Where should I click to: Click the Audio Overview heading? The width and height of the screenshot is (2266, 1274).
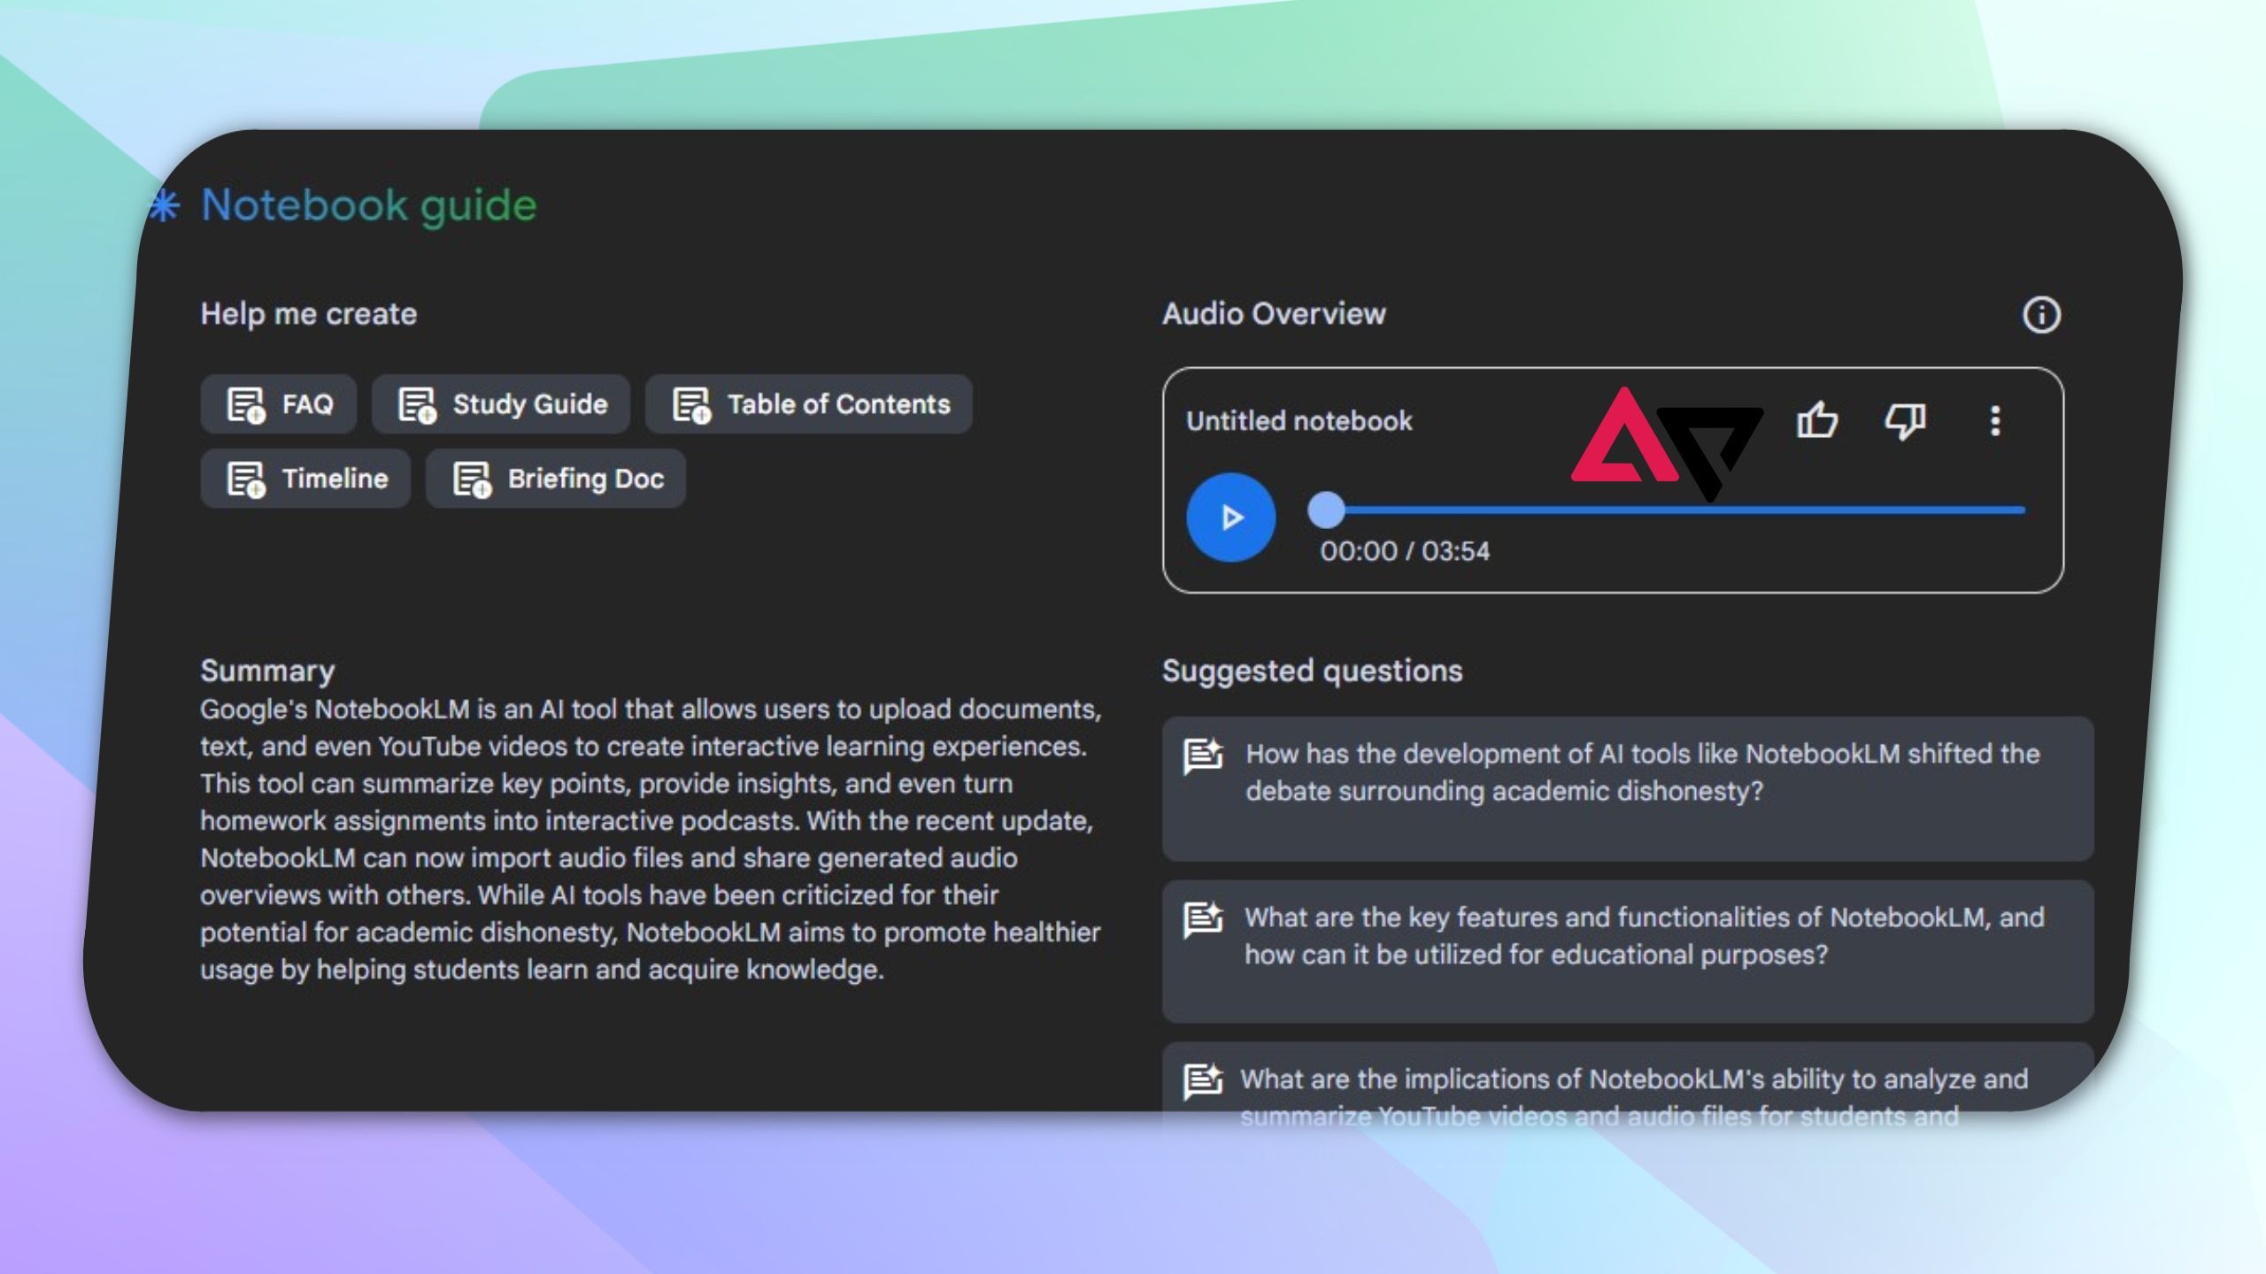coord(1274,314)
